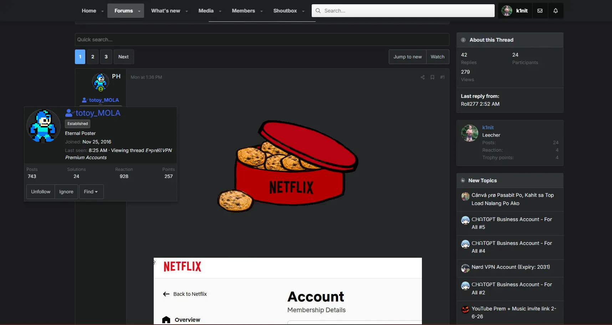Open k1nit's sidebar profile avatar
Screen dimensions: 612x325
469,133
